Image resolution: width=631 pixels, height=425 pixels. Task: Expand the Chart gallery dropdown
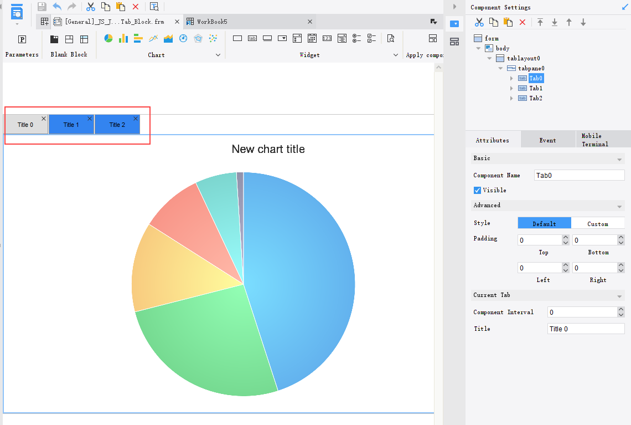(x=218, y=55)
